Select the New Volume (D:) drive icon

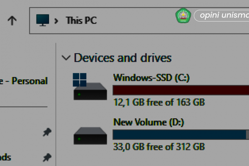90,136
